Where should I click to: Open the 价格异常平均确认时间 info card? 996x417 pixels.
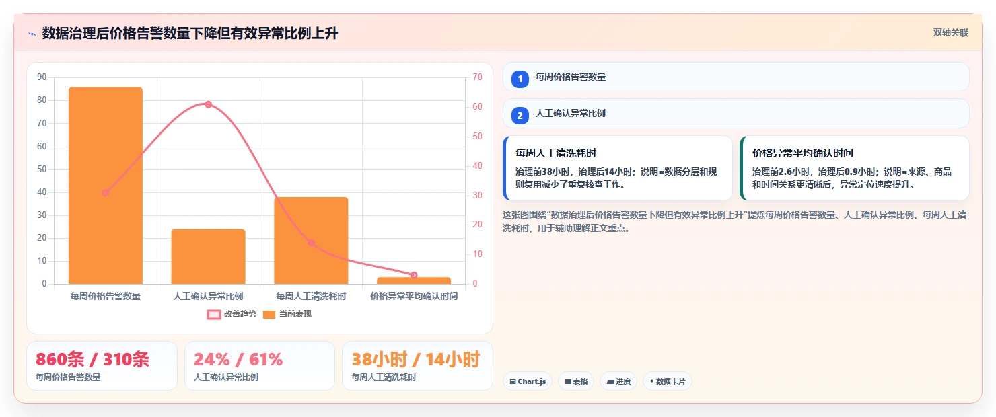pos(855,168)
